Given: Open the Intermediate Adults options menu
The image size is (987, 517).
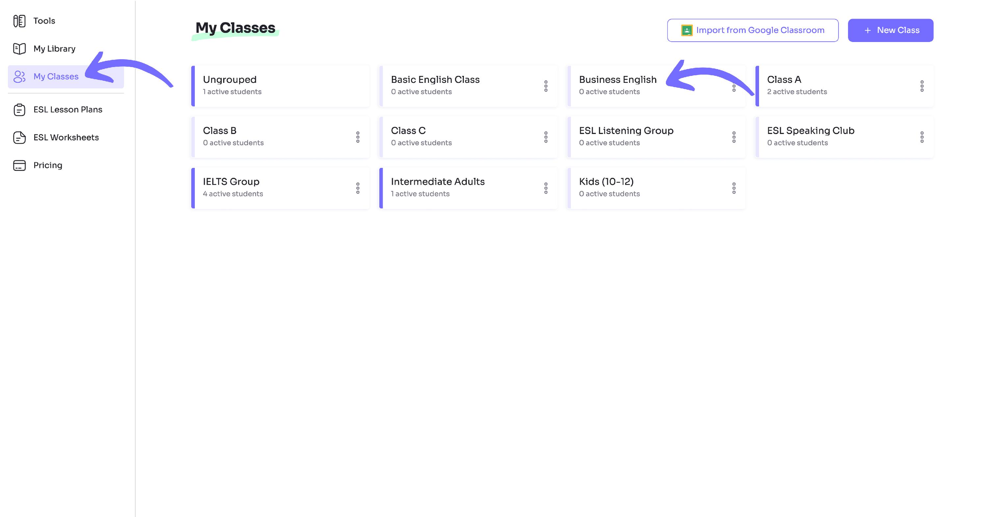Looking at the screenshot, I should click(546, 188).
